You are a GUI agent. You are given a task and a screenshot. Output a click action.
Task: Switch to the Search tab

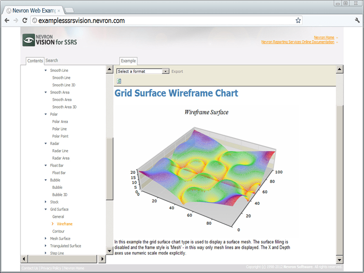coord(51,61)
